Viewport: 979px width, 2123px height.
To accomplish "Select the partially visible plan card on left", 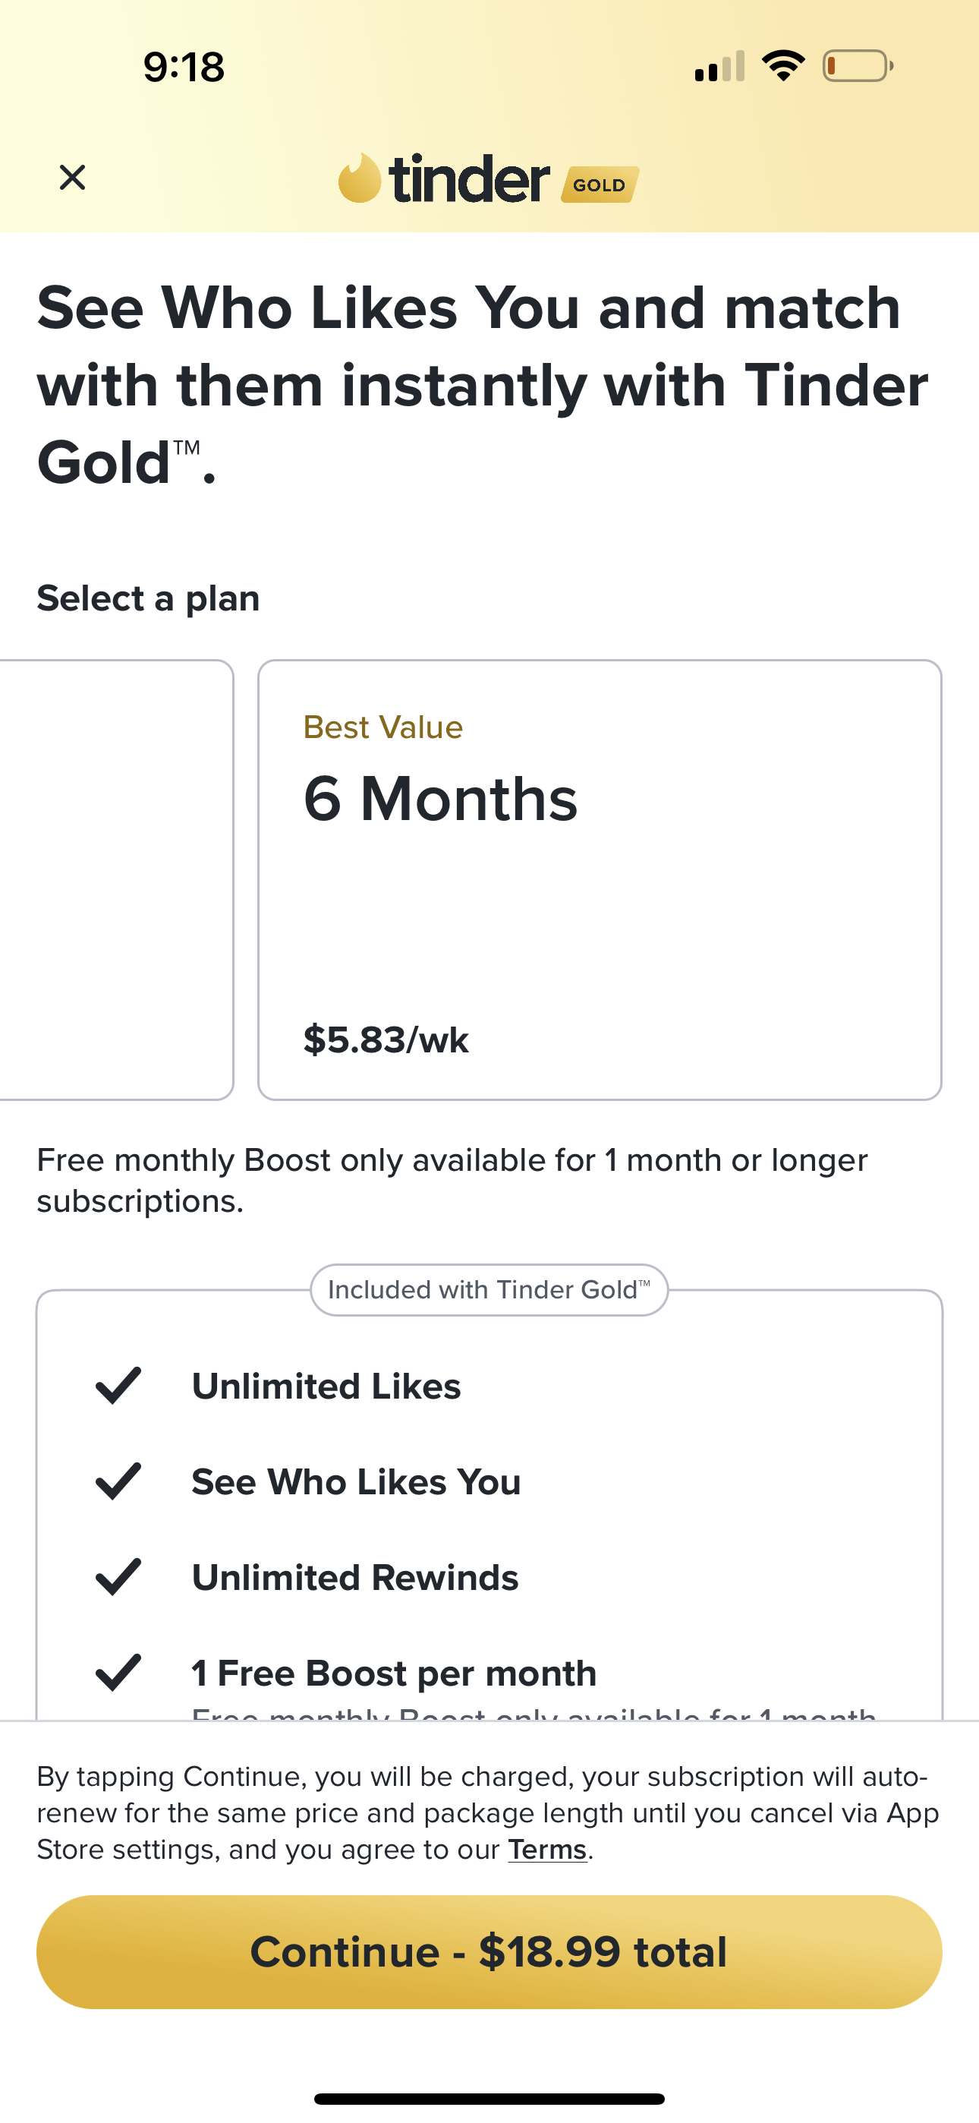I will (115, 879).
